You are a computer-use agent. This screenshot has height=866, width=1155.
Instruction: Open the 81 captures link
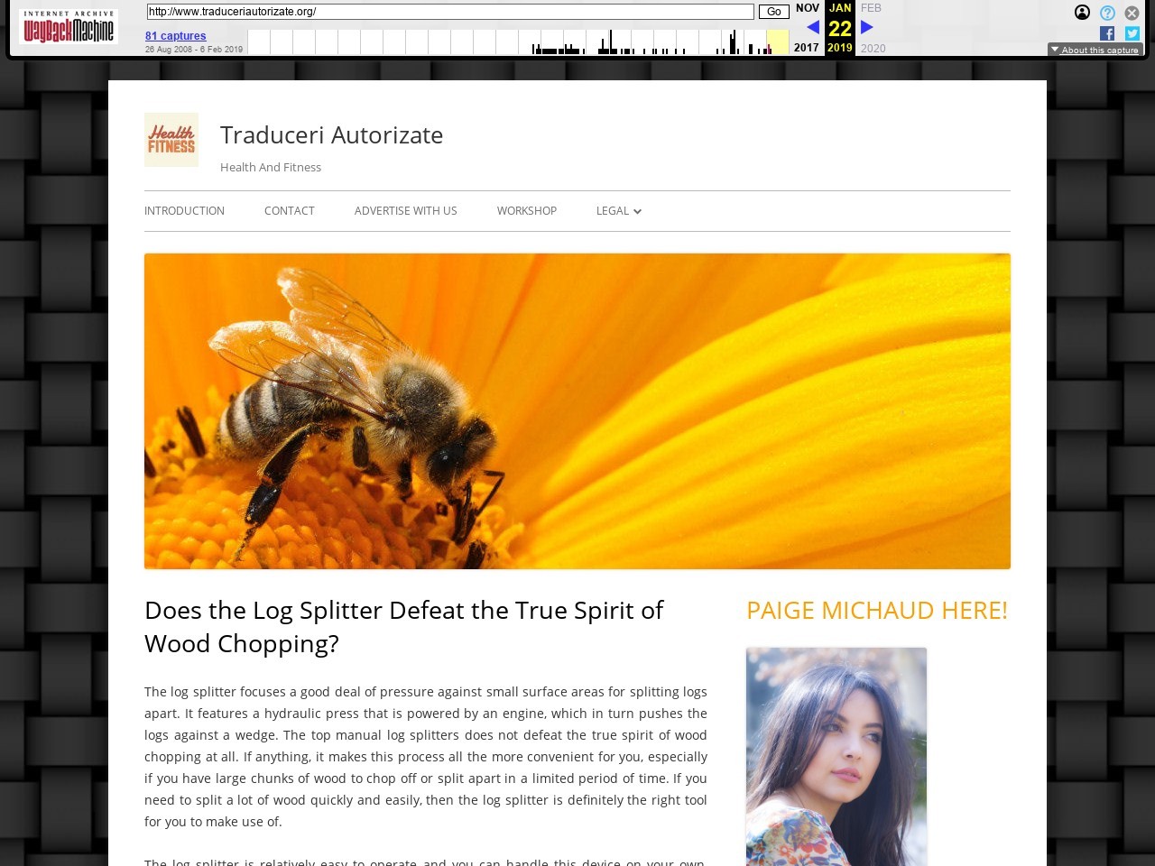click(176, 36)
